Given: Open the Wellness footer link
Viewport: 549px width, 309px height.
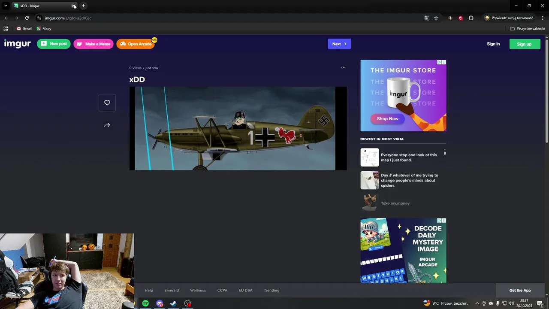Looking at the screenshot, I should click(198, 290).
